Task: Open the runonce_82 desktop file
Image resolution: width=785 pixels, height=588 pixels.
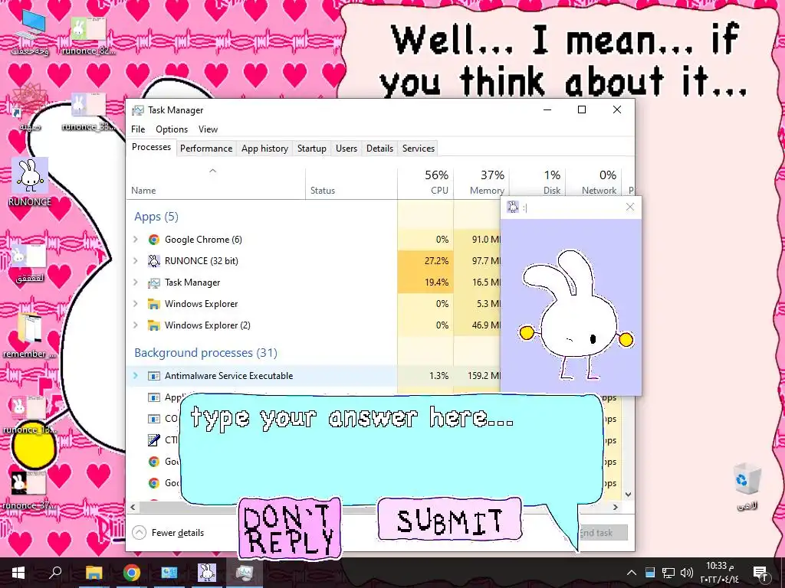Action: point(88,35)
